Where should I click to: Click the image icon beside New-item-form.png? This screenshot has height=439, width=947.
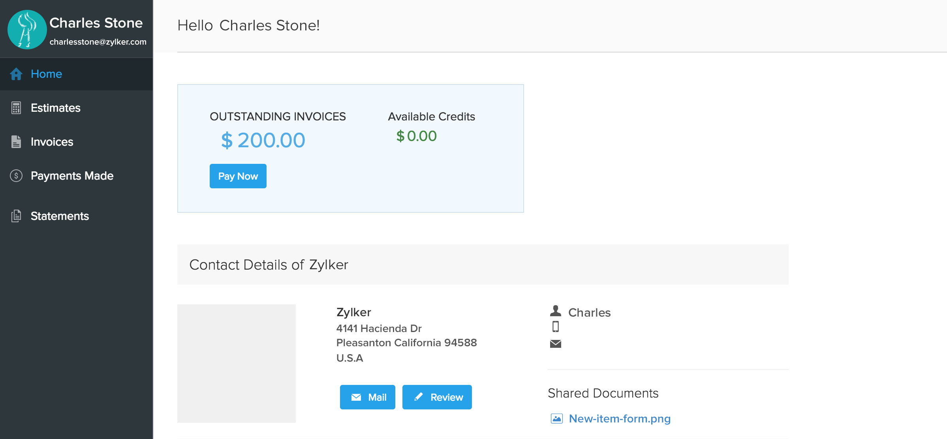pyautogui.click(x=557, y=418)
